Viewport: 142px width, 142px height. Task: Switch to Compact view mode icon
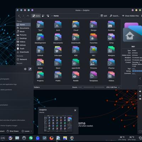(43, 16)
